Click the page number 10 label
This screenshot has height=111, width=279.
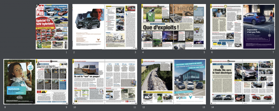pos(75,107)
